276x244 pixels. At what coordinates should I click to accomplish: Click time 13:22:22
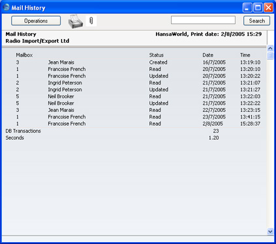tap(250, 103)
